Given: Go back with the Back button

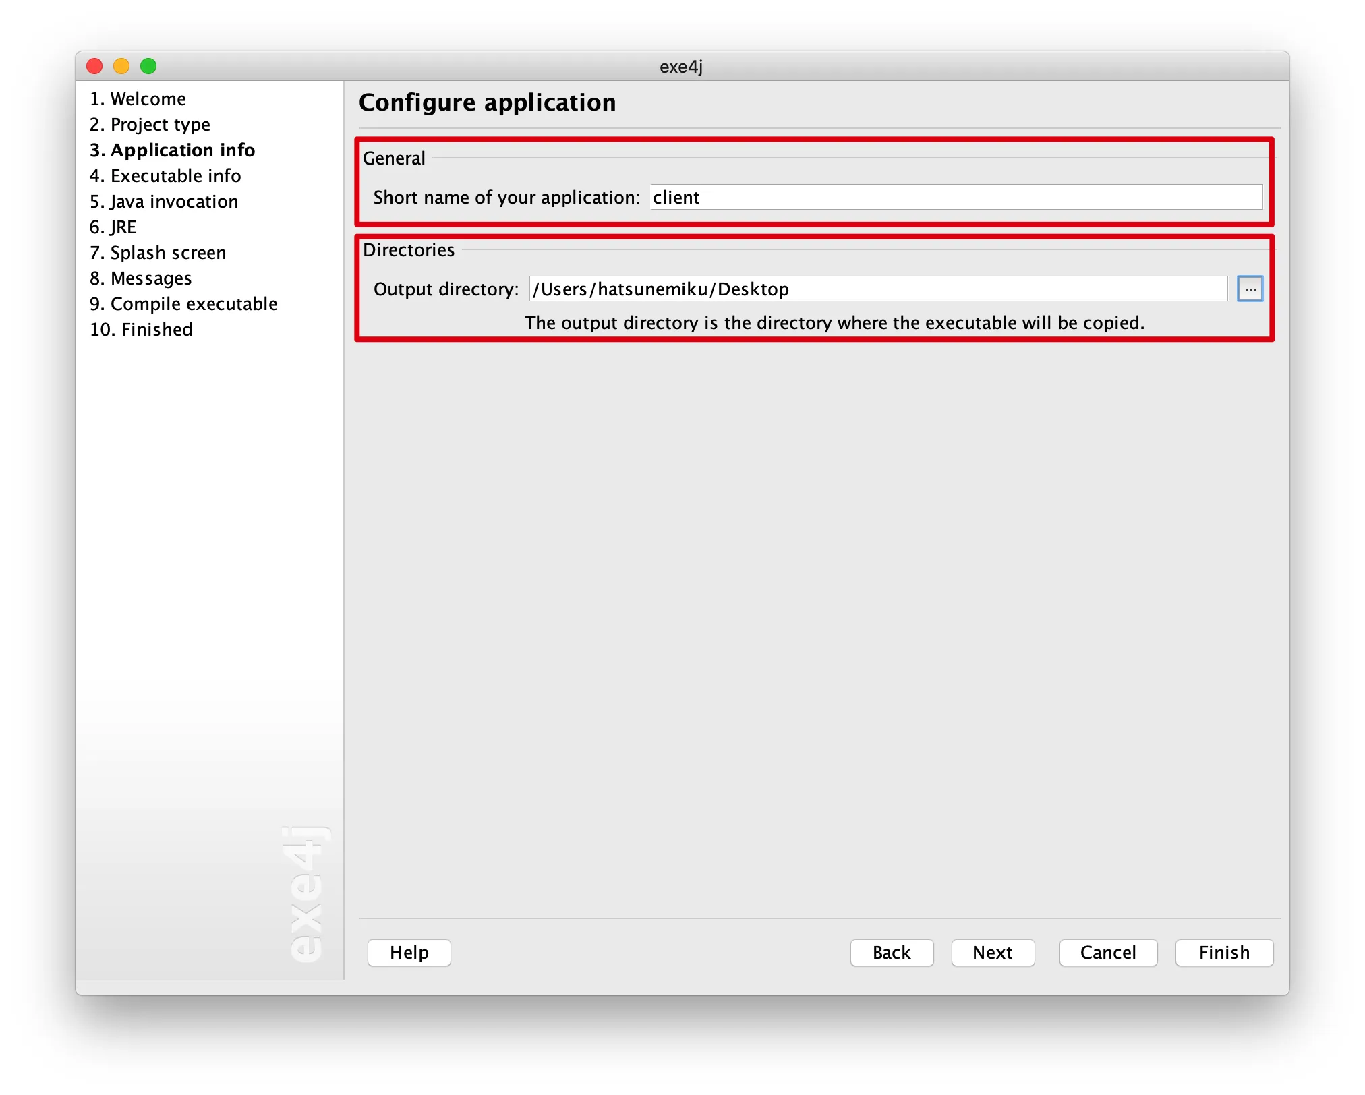Looking at the screenshot, I should click(x=892, y=952).
